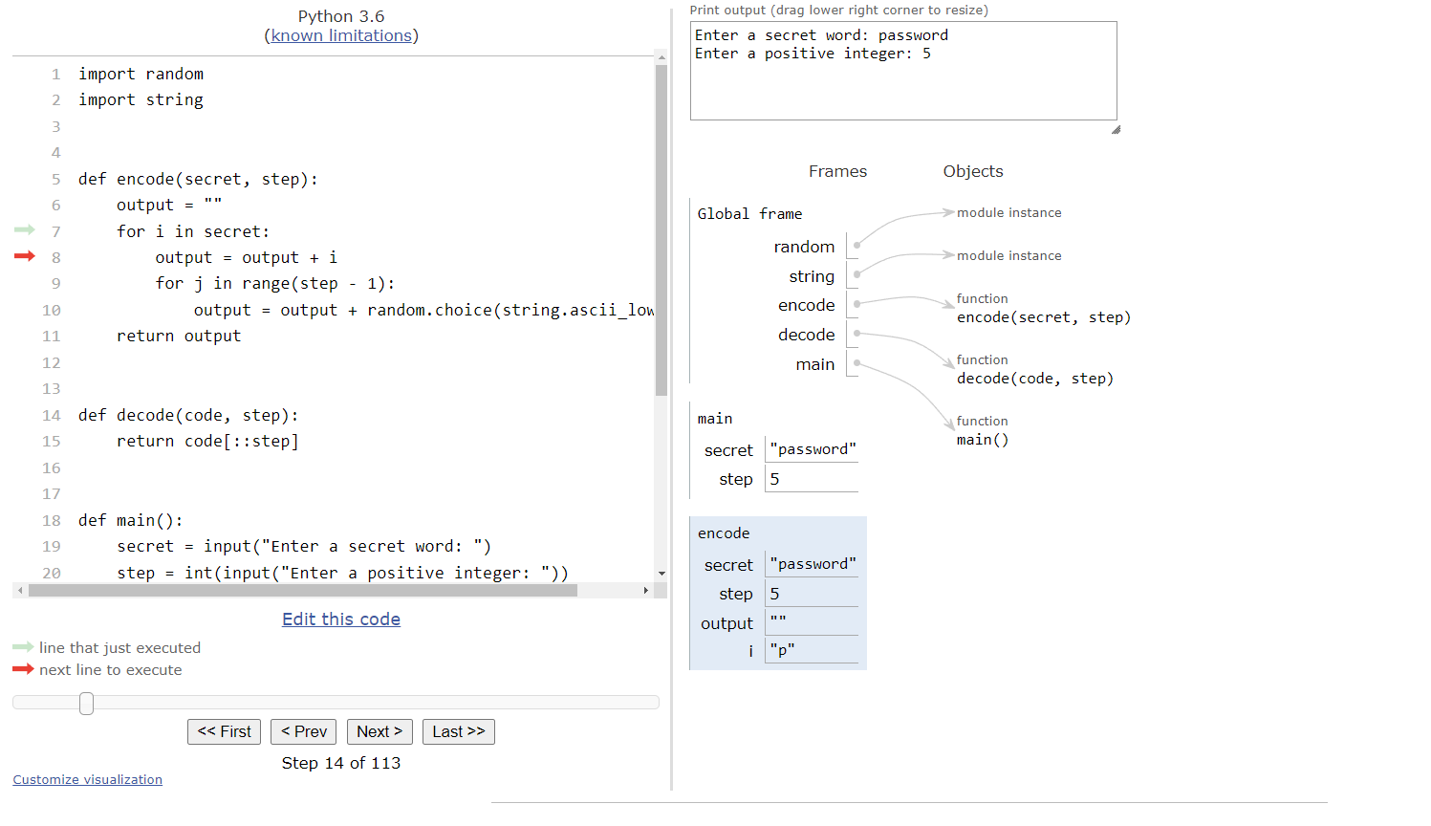Viewport: 1431px width, 826px height.
Task: Click code line 8 'output = output + i'
Action: click(247, 257)
